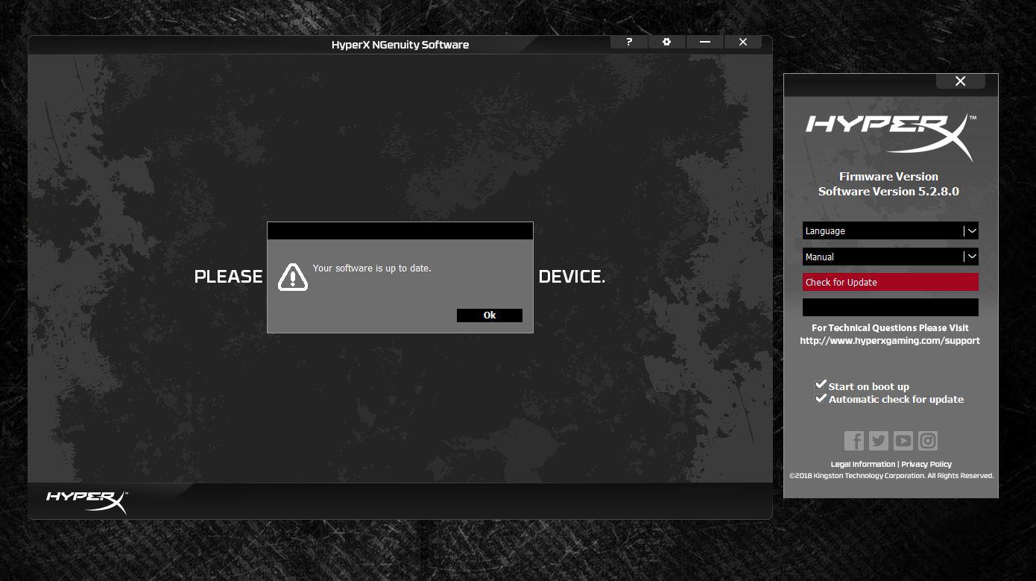Open the HyperX Facebook page icon

[x=854, y=441]
